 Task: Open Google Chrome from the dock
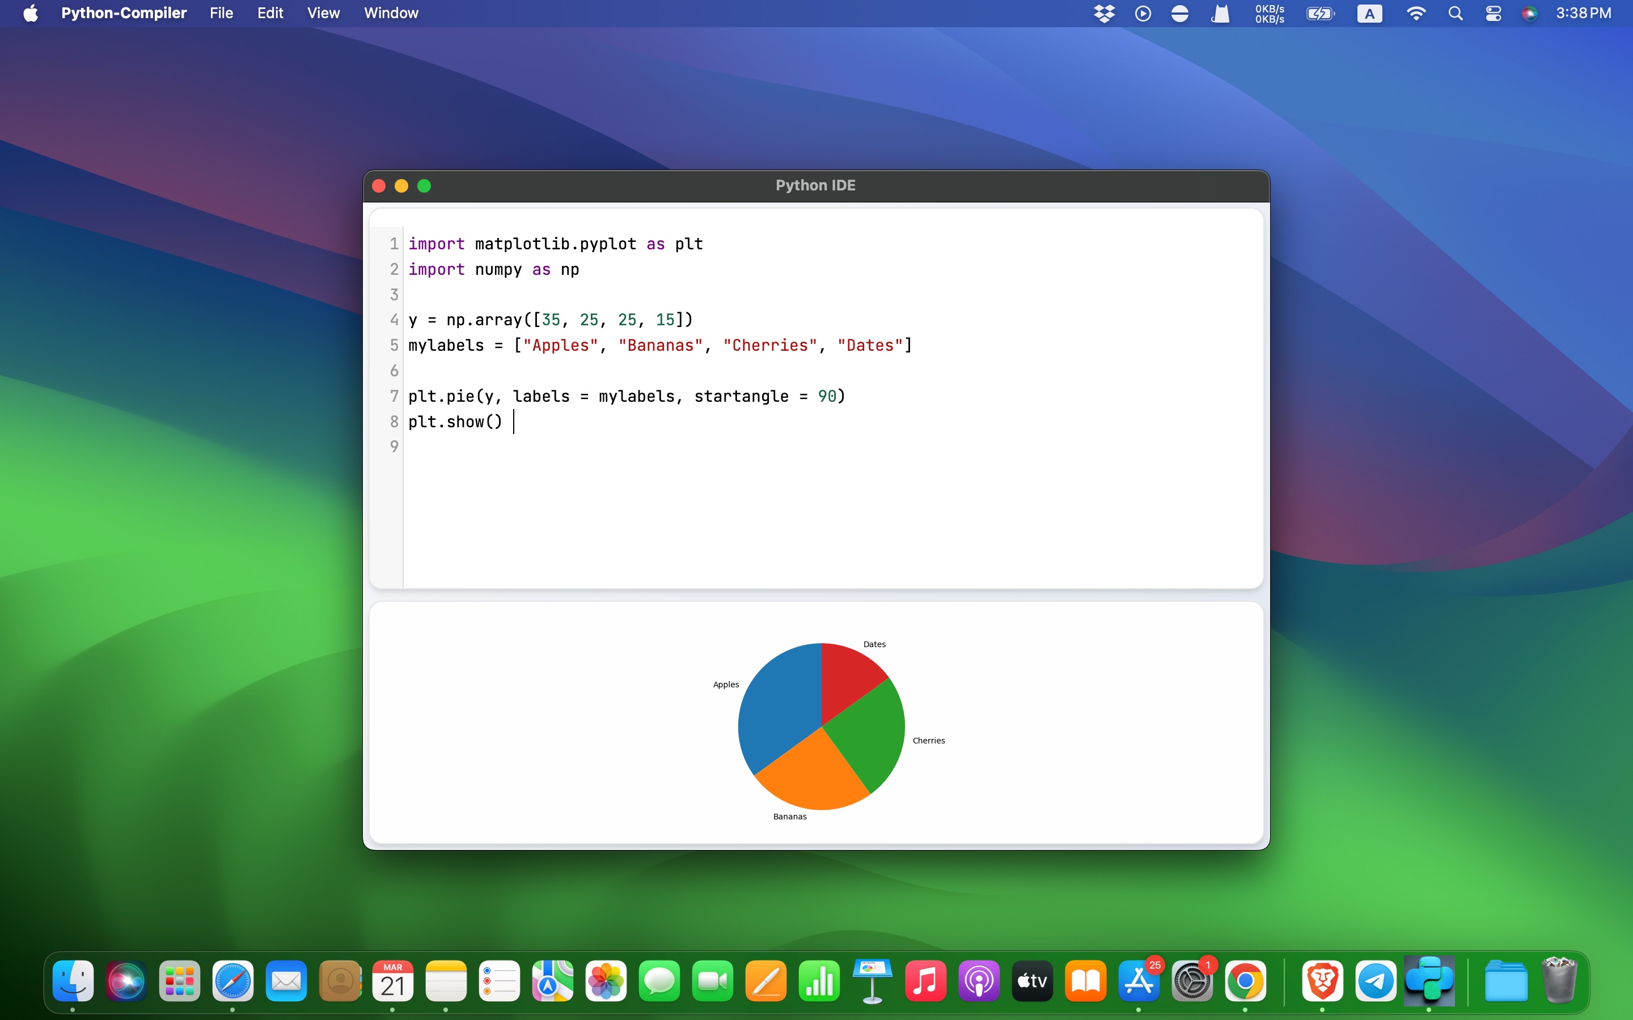(x=1246, y=980)
